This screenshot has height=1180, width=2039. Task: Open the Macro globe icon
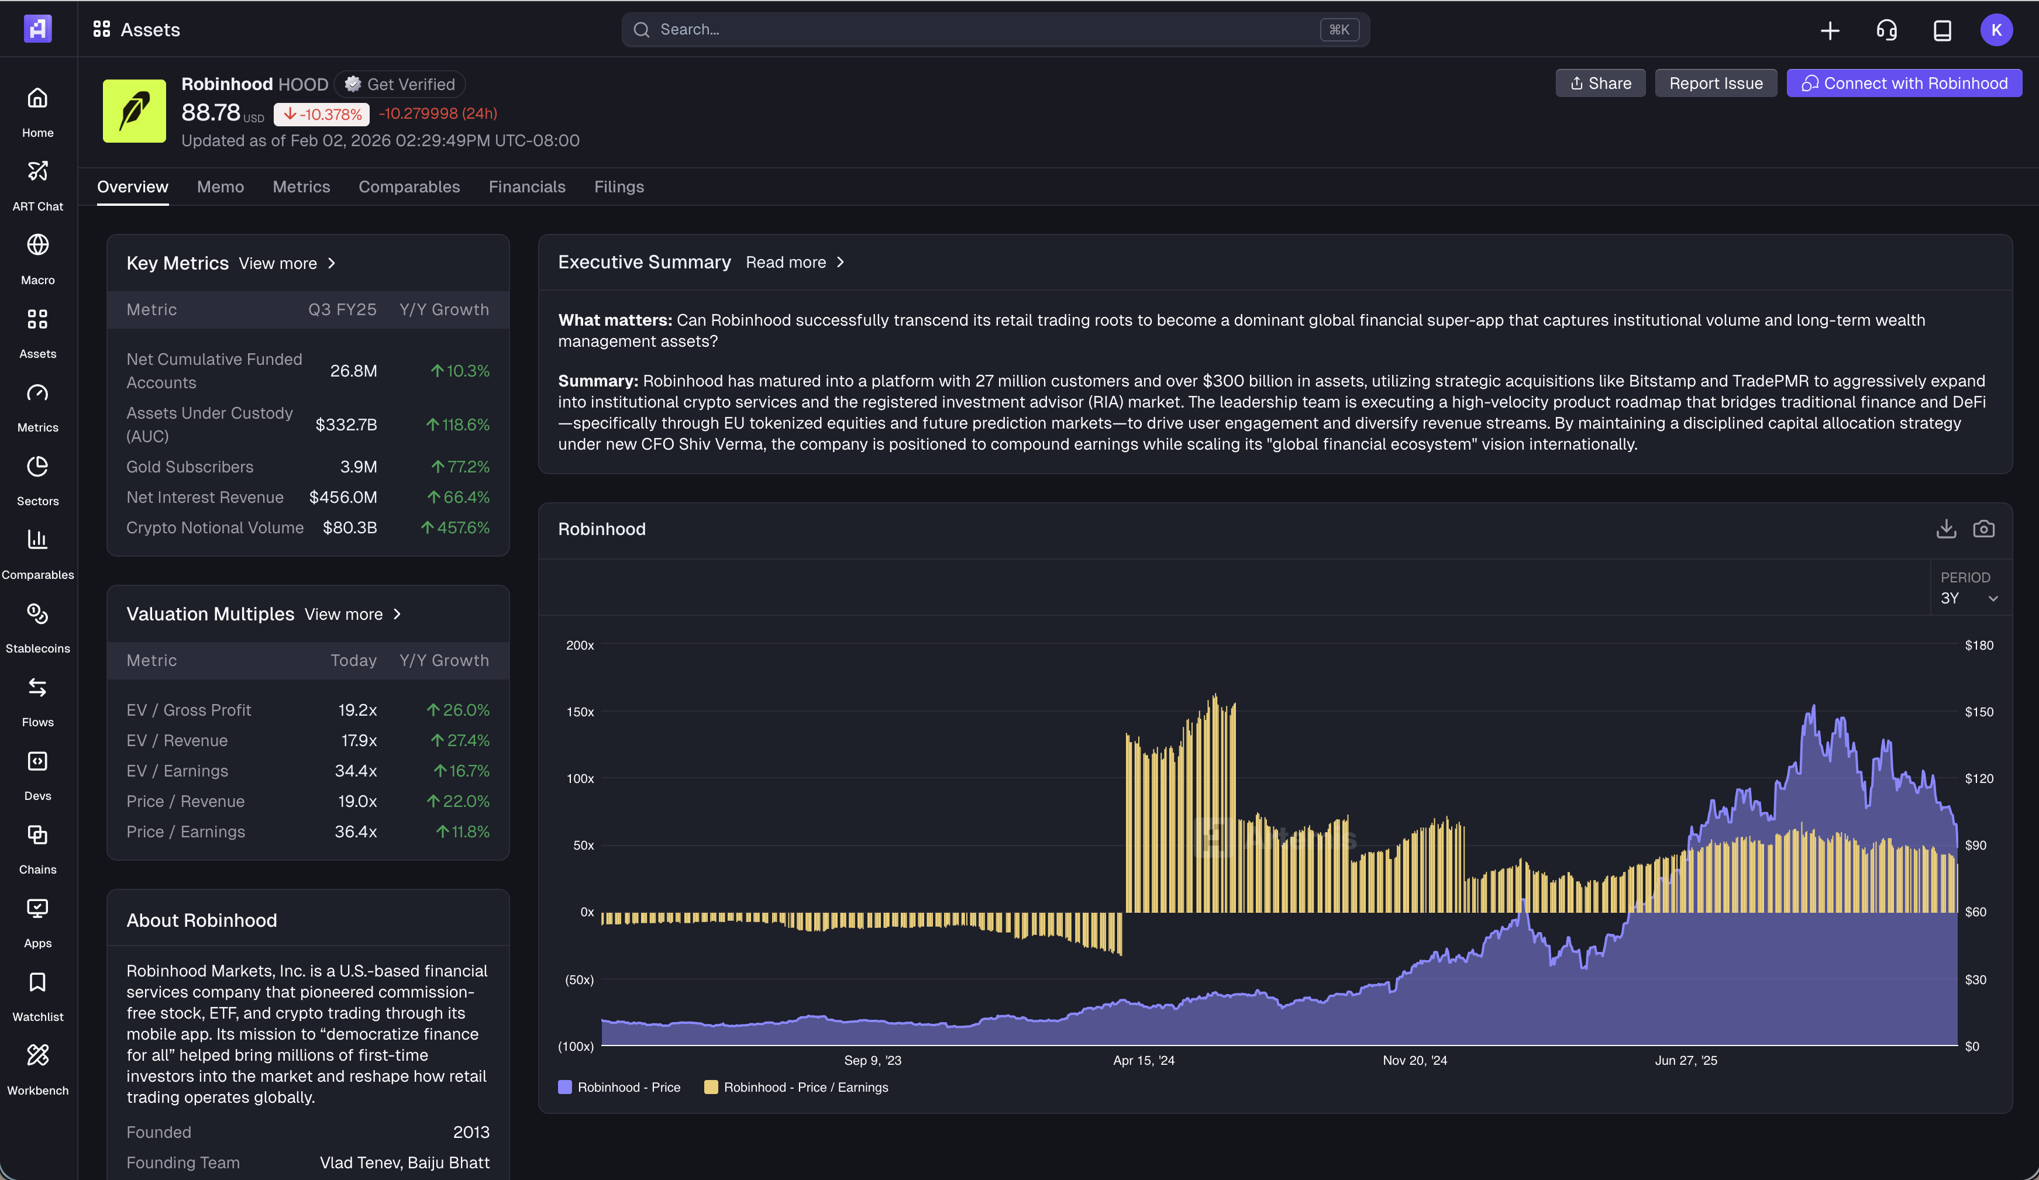[37, 245]
